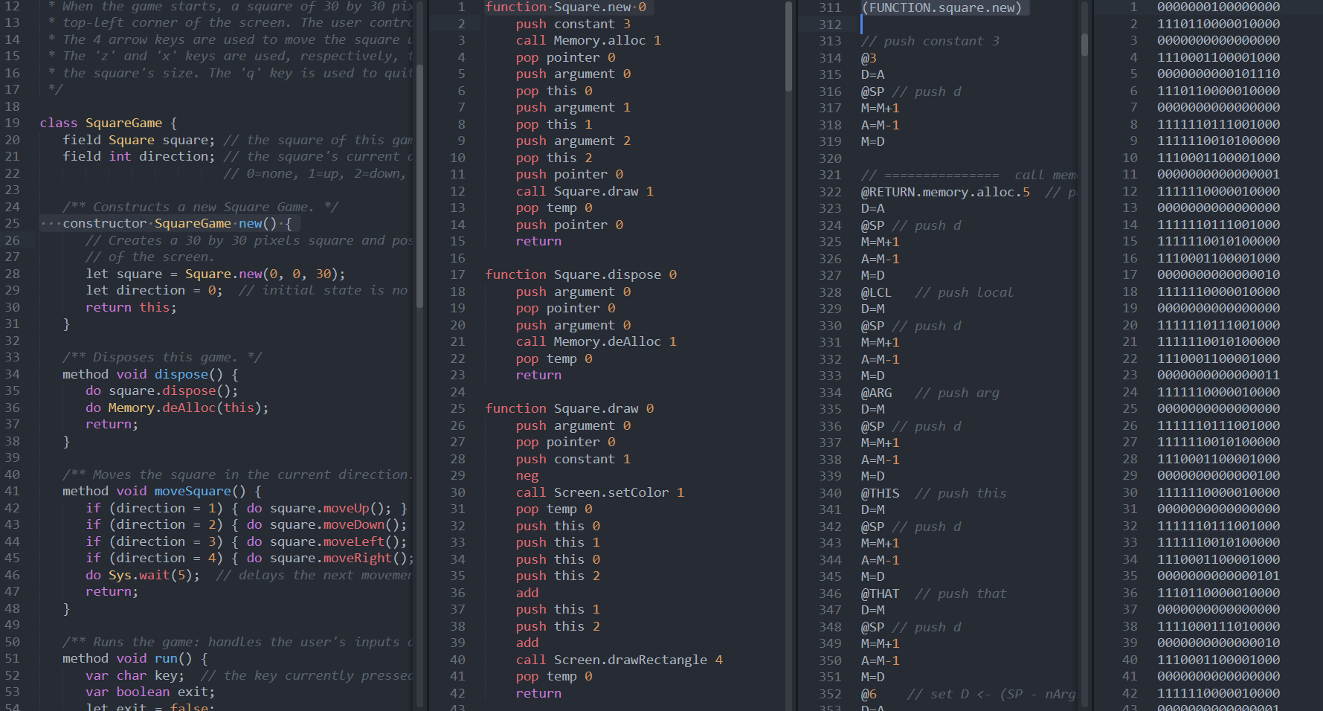
Task: Click "call Memory.alloc 1" in the VM code
Action: tap(588, 40)
